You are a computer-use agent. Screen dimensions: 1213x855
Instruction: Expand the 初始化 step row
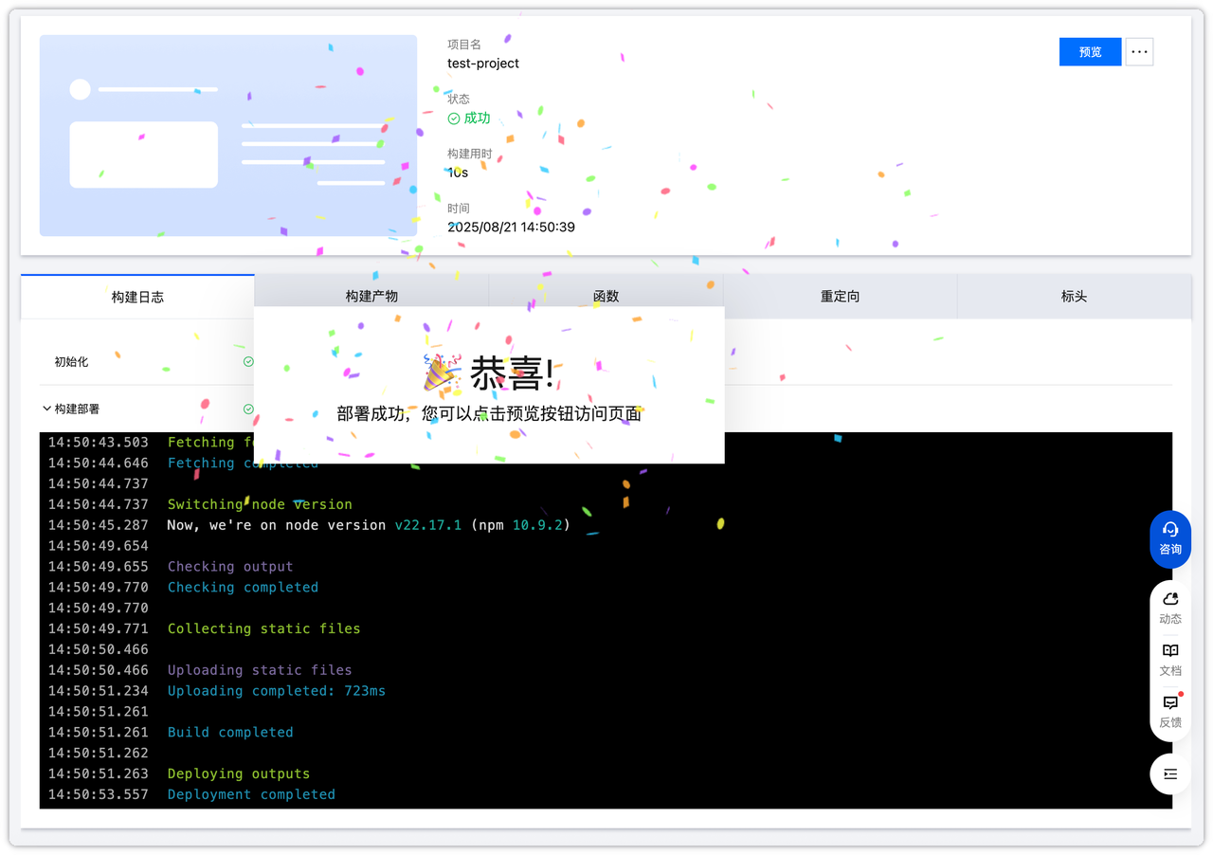pos(71,362)
